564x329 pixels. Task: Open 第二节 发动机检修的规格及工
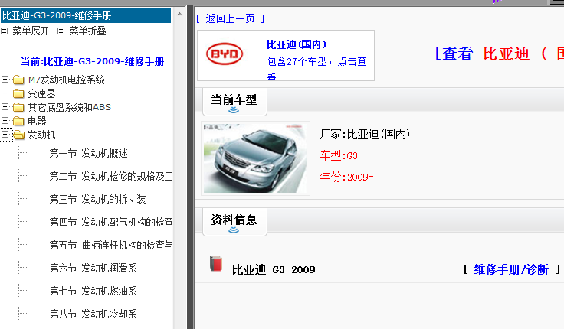tap(111, 176)
